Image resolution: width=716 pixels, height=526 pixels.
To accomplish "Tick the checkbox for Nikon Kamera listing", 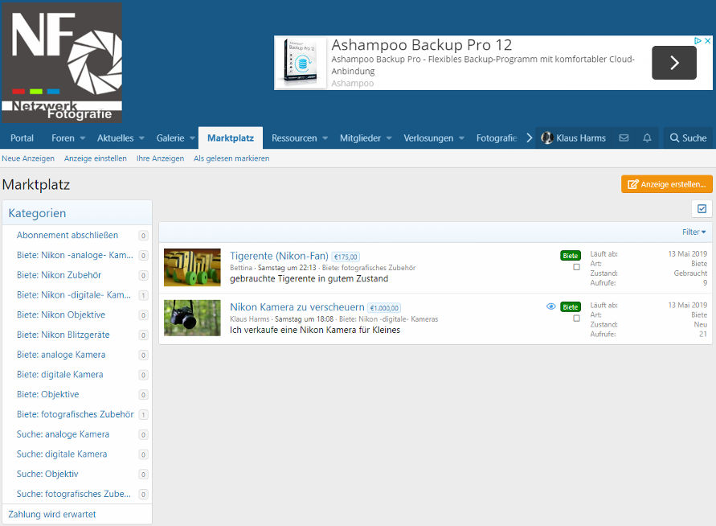I will click(x=577, y=318).
